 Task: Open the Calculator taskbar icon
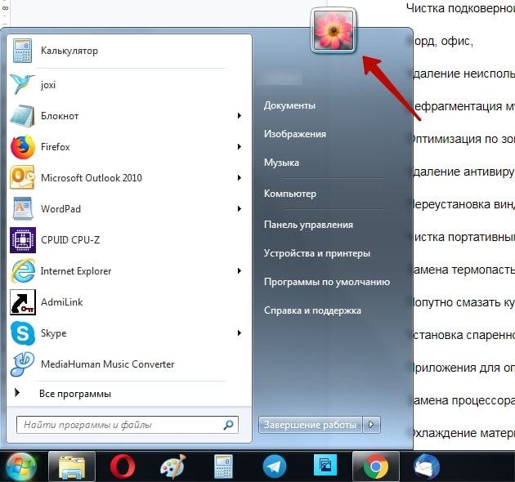coord(223,466)
